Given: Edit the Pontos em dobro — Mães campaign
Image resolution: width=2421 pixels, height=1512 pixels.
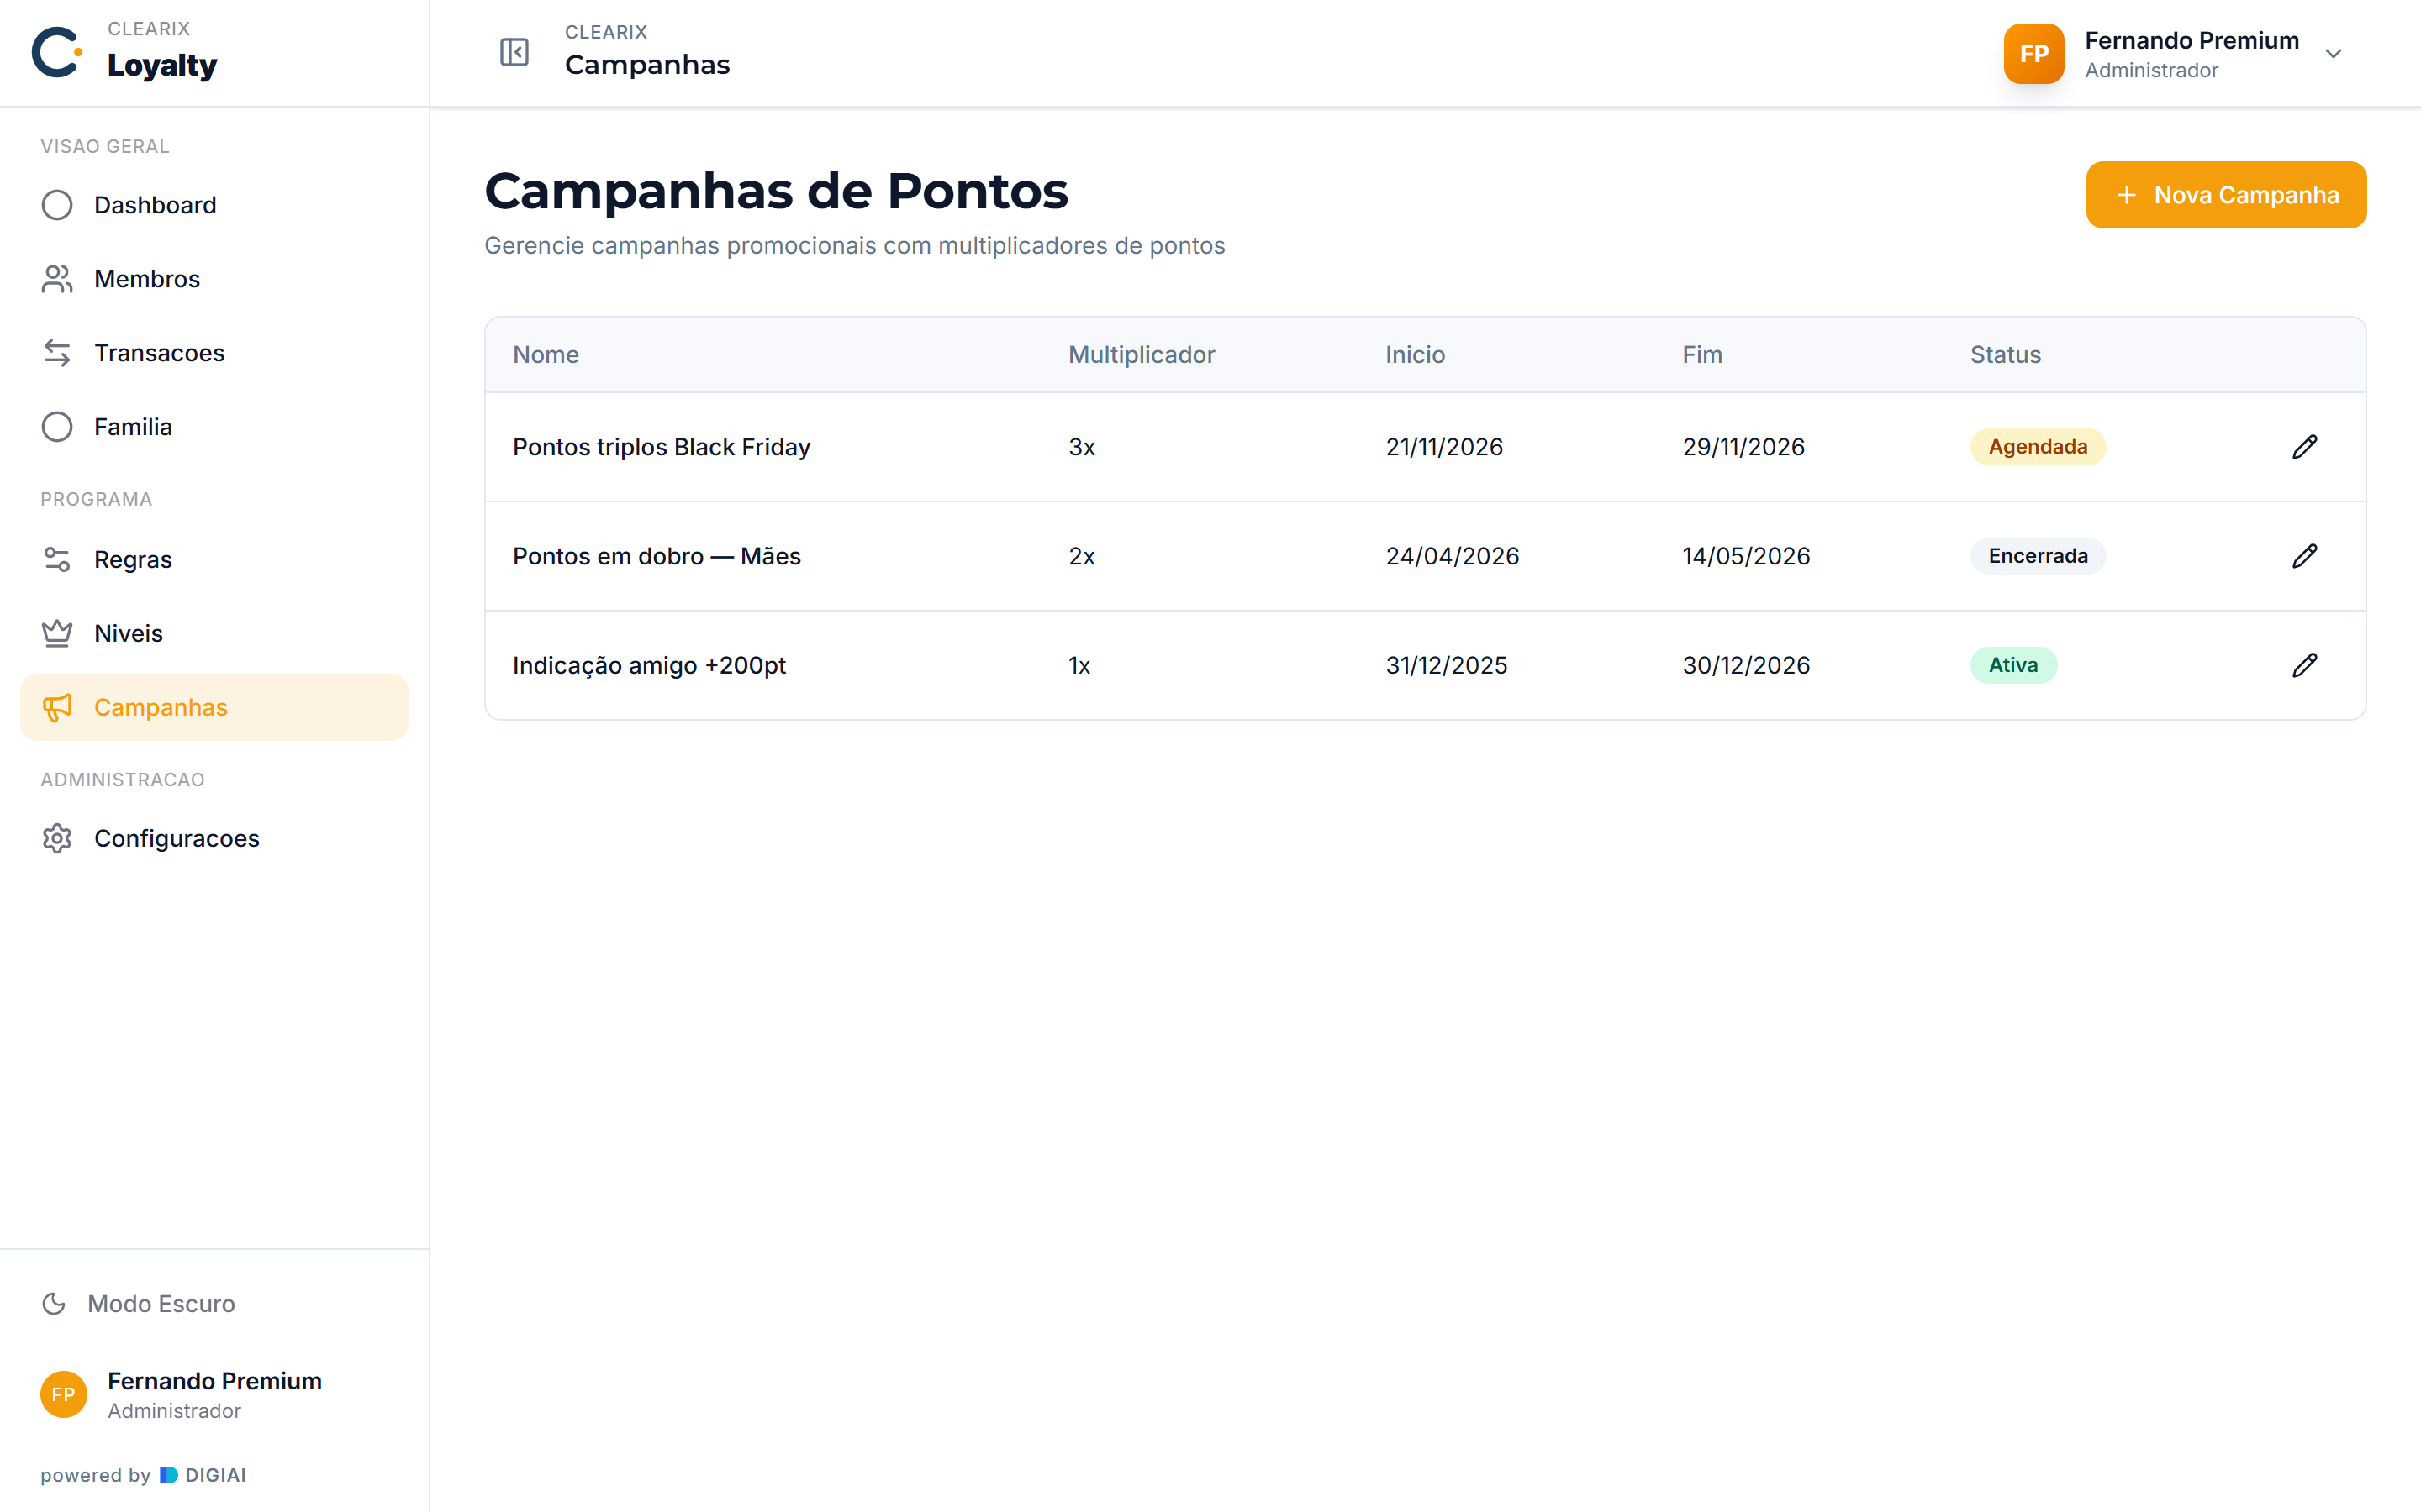Looking at the screenshot, I should pyautogui.click(x=2304, y=556).
